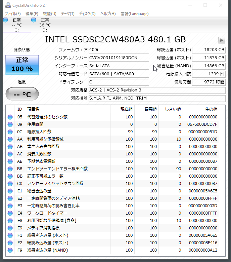Click the transfer mode field SATA/600 | SATA/600

pos(119,74)
